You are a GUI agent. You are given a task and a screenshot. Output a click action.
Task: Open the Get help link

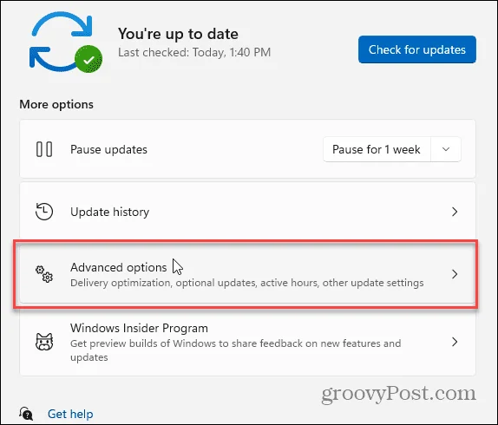click(x=70, y=414)
